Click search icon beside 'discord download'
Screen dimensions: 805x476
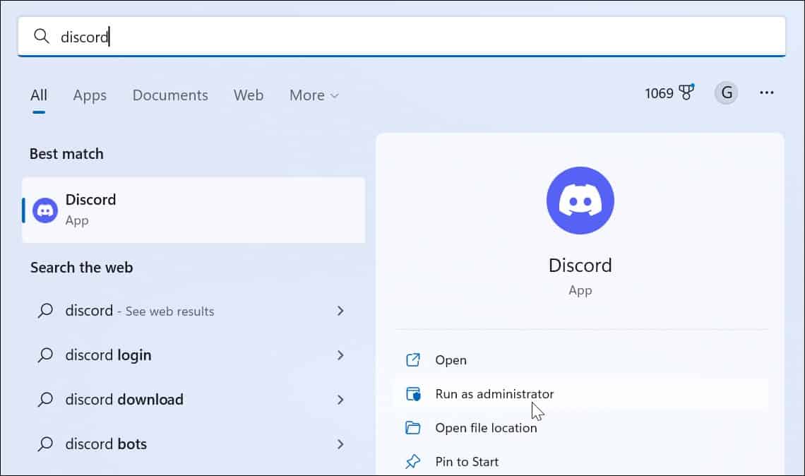click(45, 400)
